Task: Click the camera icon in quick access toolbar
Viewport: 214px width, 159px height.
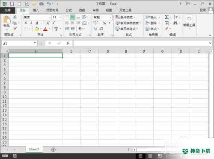Action: pyautogui.click(x=42, y=4)
